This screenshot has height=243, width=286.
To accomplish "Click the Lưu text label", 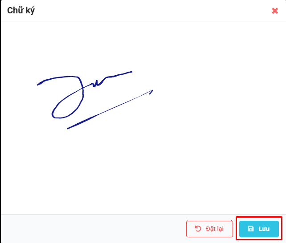I will (264, 229).
